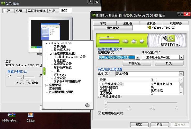The width and height of the screenshot is (191, 129).
Task: Select 显示模式计时 in the menu tree
Action: pyautogui.click(x=63, y=50)
